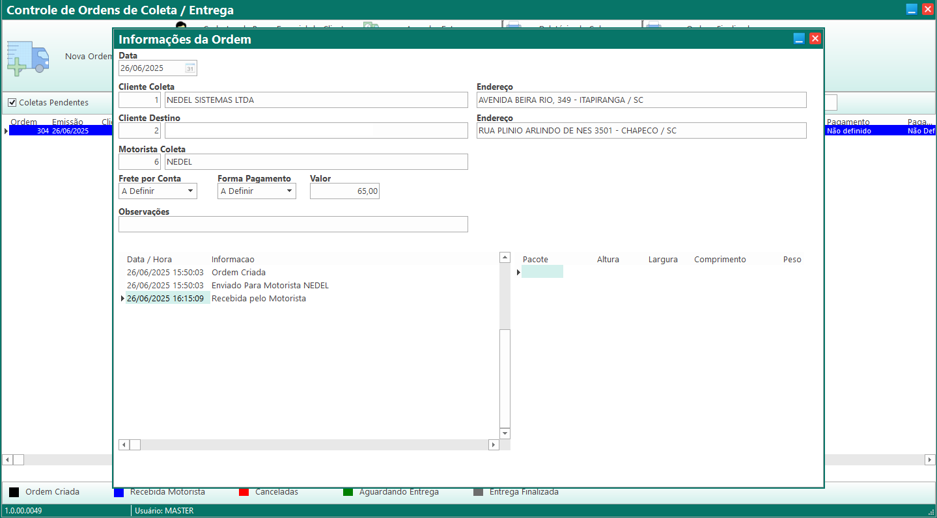
Task: Click the Comprimento column header
Action: 720,260
